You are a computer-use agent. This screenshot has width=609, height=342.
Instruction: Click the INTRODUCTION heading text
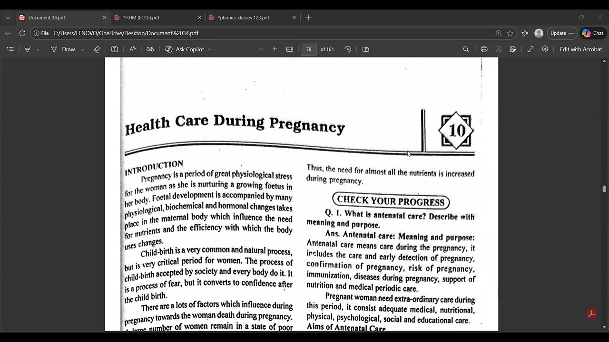point(154,168)
